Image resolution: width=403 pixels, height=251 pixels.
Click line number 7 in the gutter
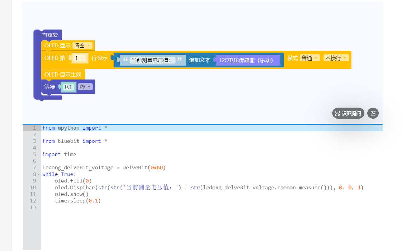(34, 167)
